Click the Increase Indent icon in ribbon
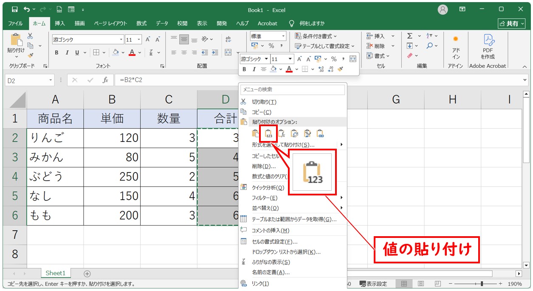Viewport: 533px width, 291px height. (215, 53)
